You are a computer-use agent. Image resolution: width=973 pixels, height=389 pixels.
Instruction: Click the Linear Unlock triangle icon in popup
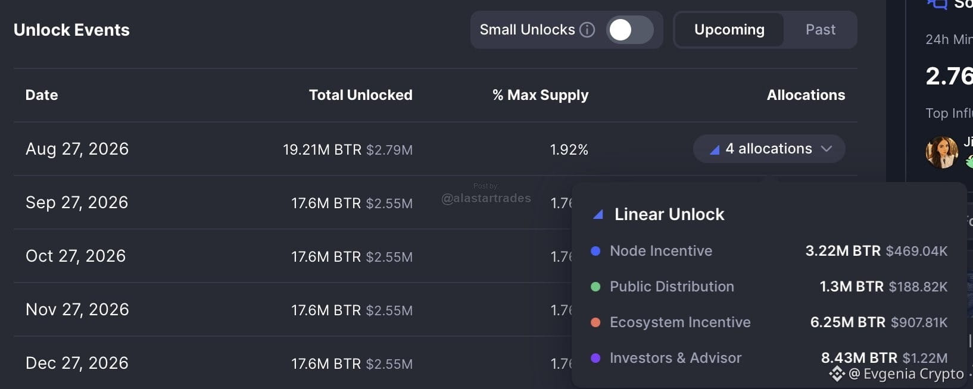pos(598,215)
